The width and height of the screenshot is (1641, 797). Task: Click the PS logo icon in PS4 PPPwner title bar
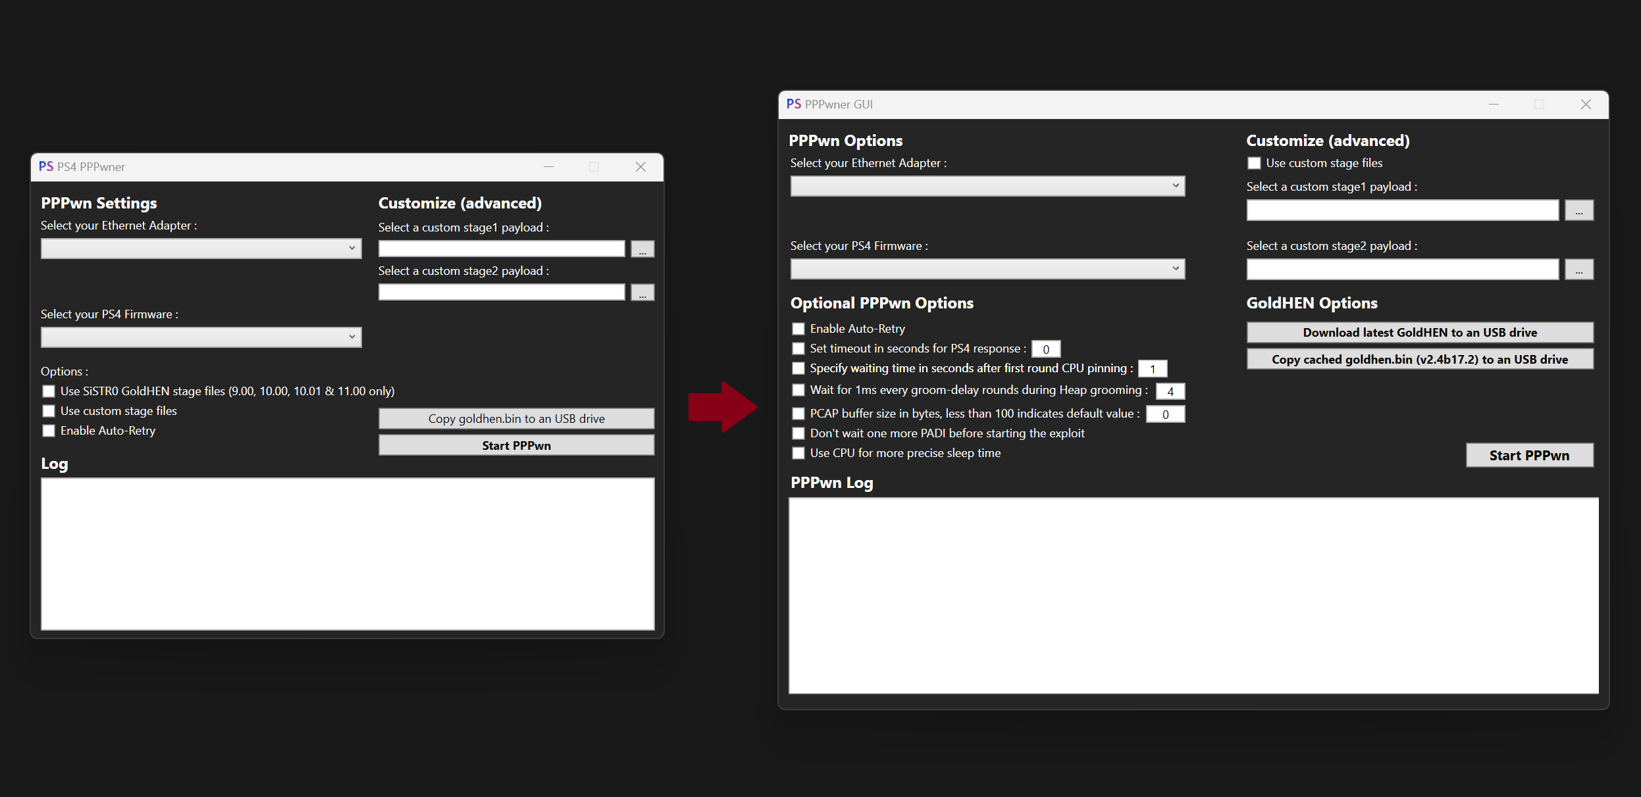click(x=46, y=166)
